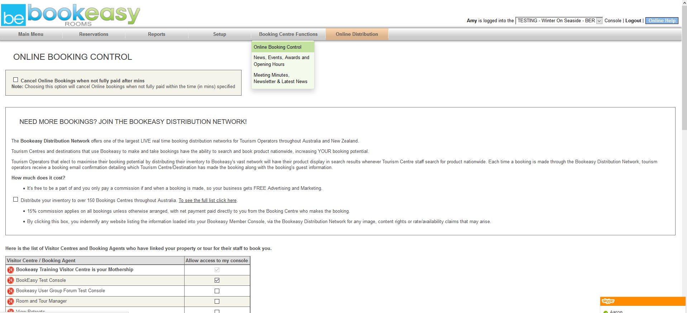Allow access for Room and Tour Manager
The height and width of the screenshot is (313, 687).
(217, 301)
